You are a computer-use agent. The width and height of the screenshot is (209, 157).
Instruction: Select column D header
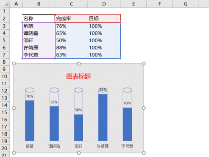tap(104, 4)
